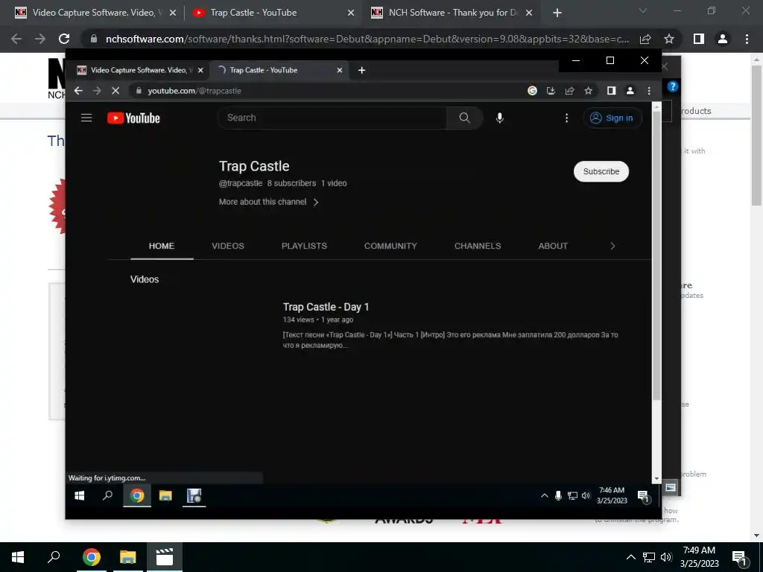Go back in inner browser window
The image size is (763, 572).
point(78,91)
